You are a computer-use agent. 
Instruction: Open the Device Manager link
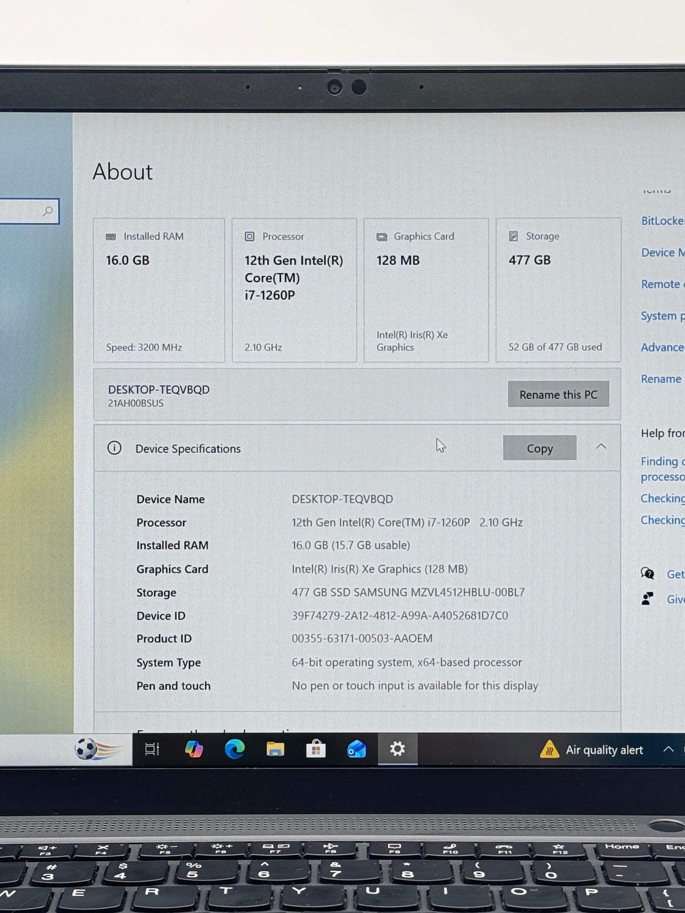663,252
